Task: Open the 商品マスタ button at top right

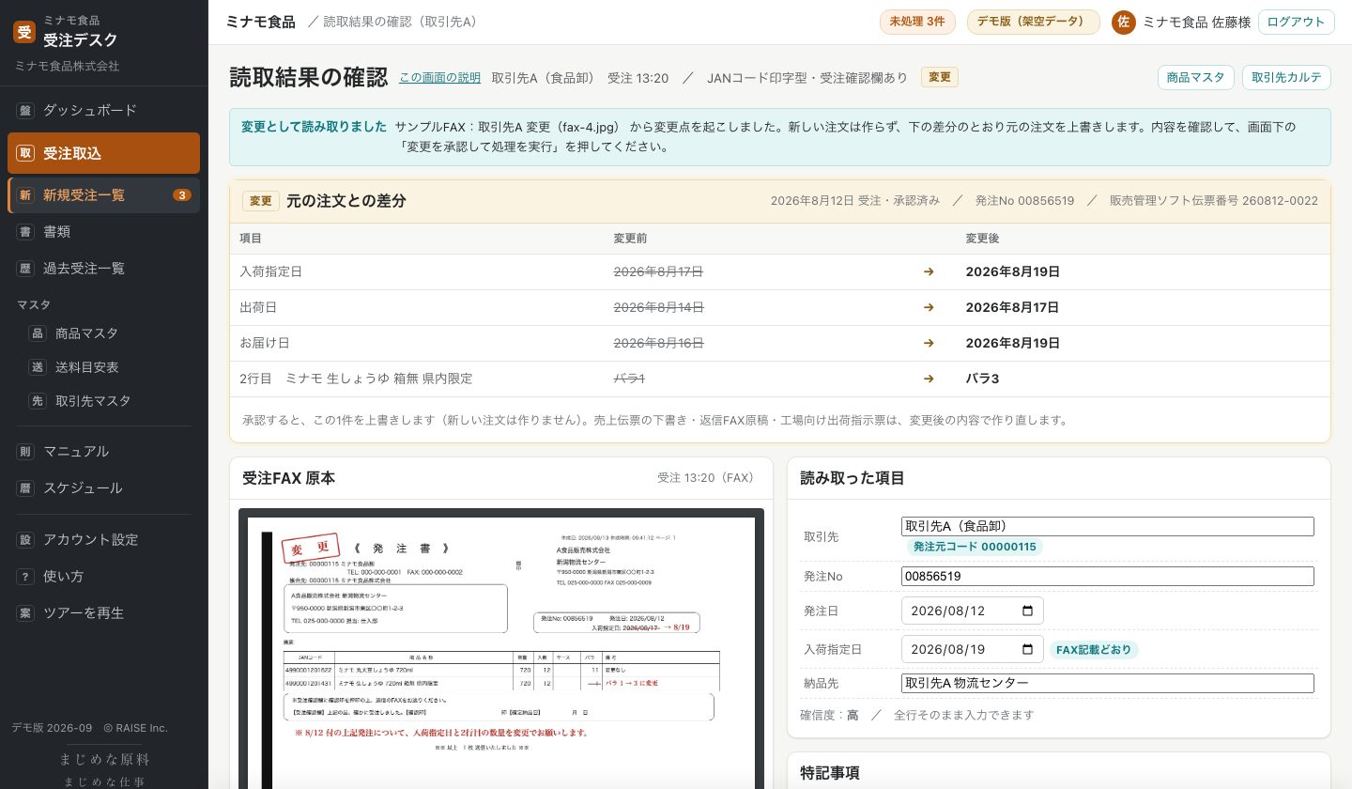Action: [x=1195, y=78]
